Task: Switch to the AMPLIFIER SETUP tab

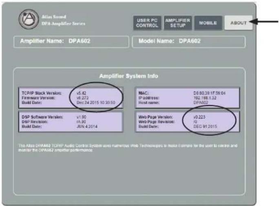Action: (178, 23)
